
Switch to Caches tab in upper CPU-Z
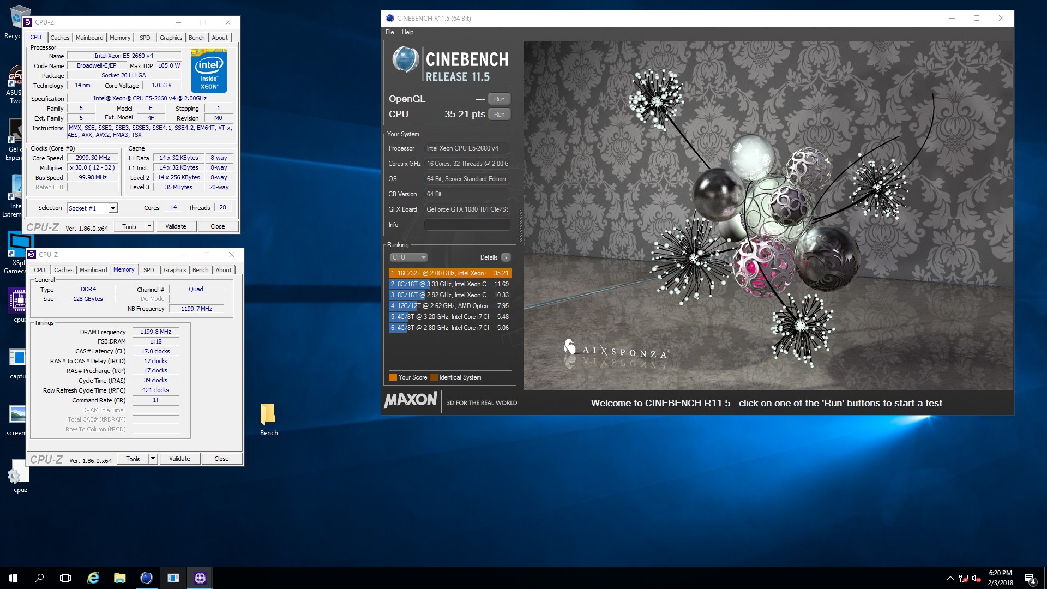tap(59, 38)
